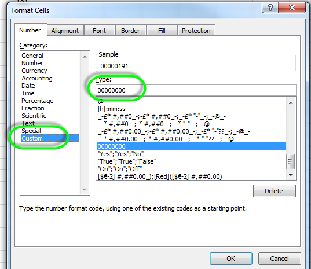
Task: Confirm with the OK button
Action: click(x=231, y=259)
